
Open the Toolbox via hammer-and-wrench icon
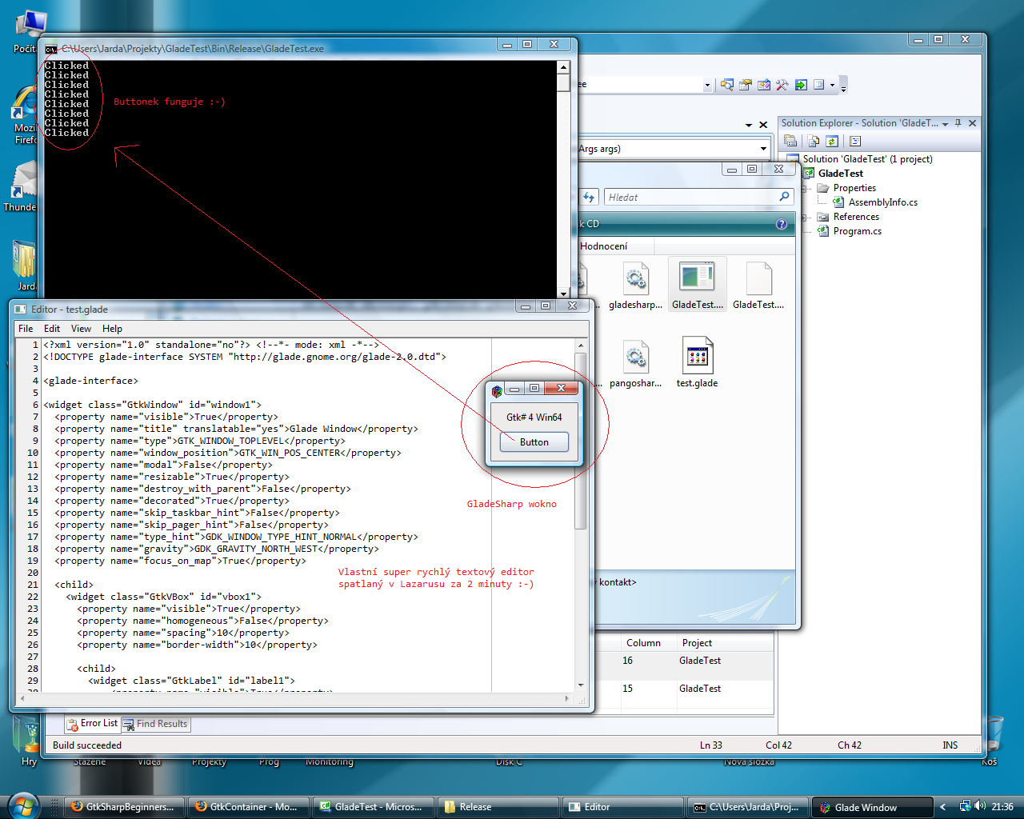[782, 85]
